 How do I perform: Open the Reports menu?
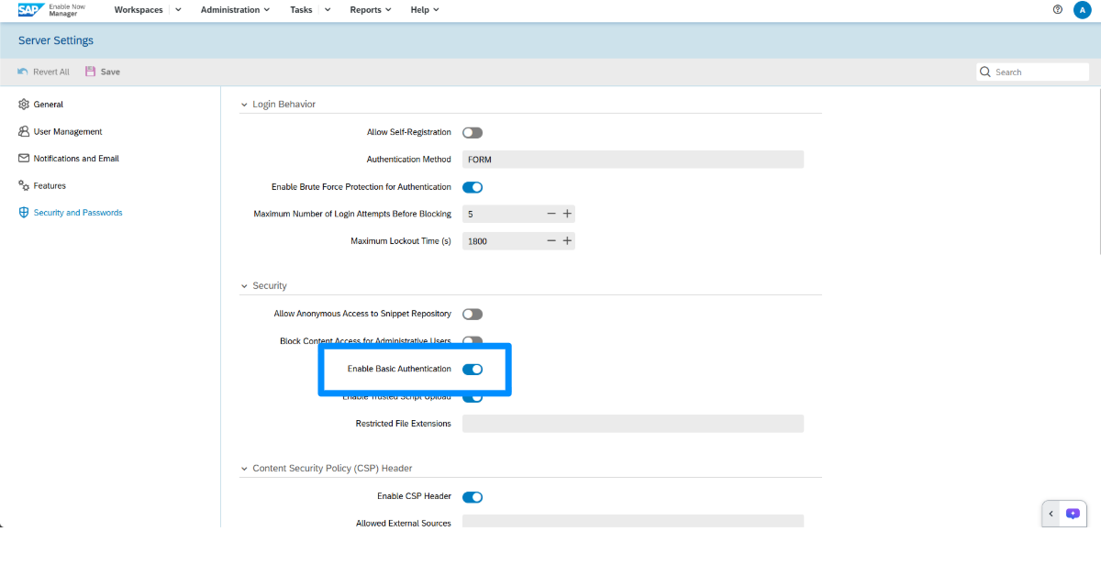(x=370, y=10)
